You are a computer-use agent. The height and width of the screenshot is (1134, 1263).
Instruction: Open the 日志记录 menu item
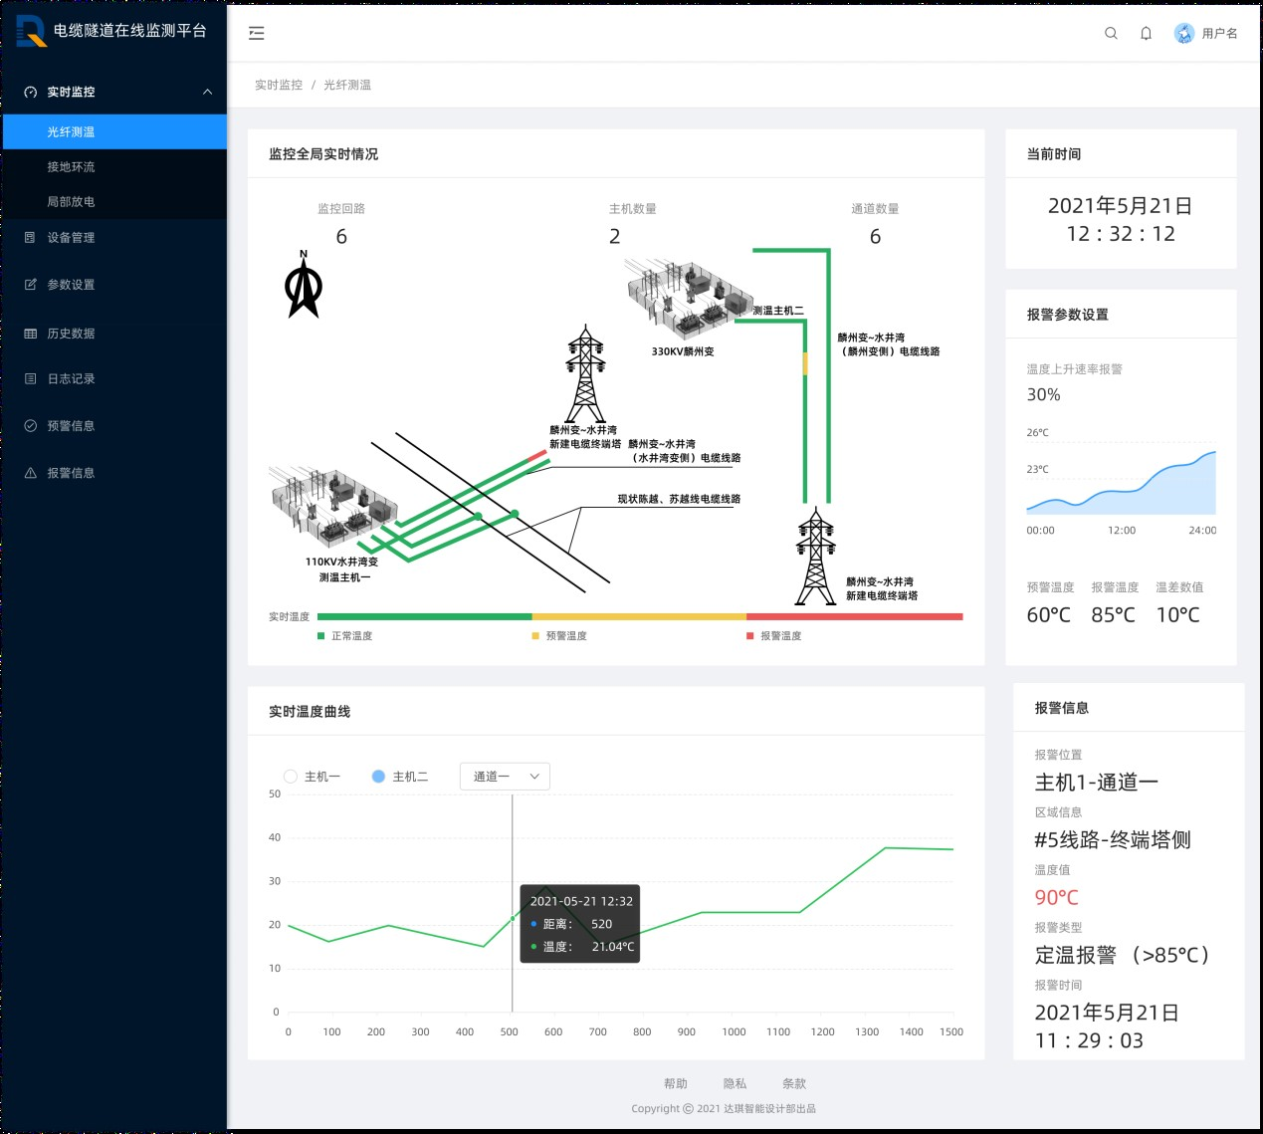[x=71, y=379]
